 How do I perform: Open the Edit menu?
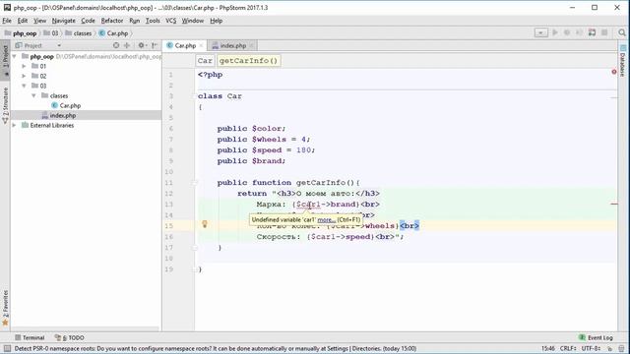tap(23, 21)
